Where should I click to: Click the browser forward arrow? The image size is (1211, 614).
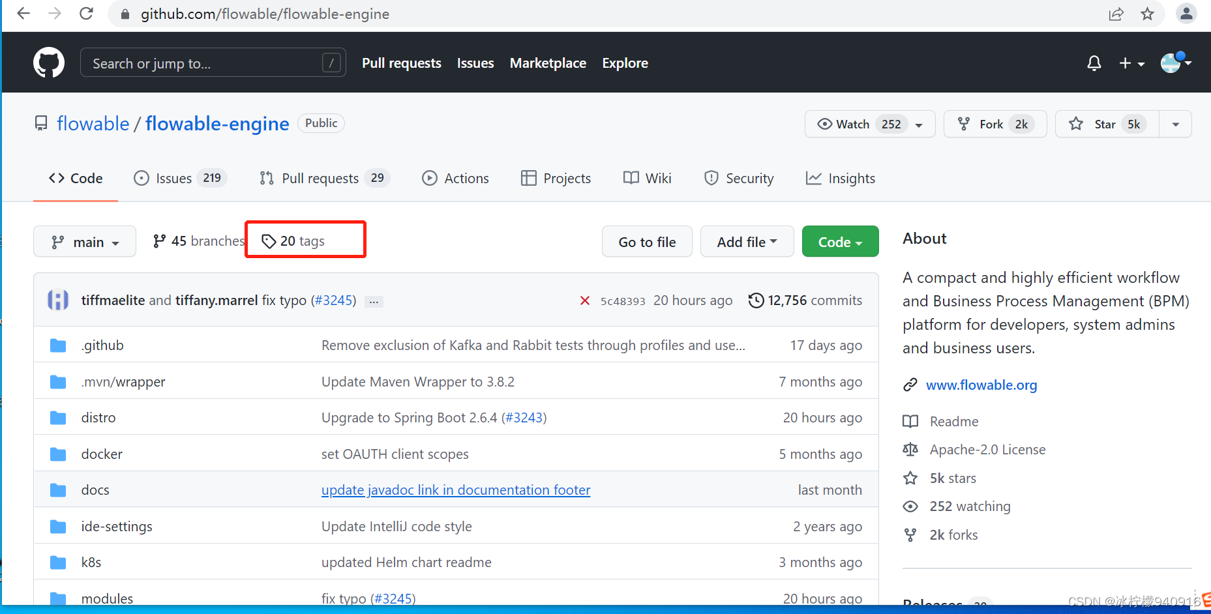point(55,14)
